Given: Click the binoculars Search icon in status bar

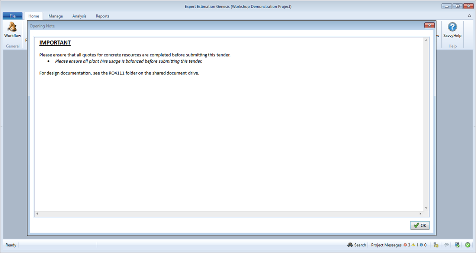Looking at the screenshot, I should (350, 245).
